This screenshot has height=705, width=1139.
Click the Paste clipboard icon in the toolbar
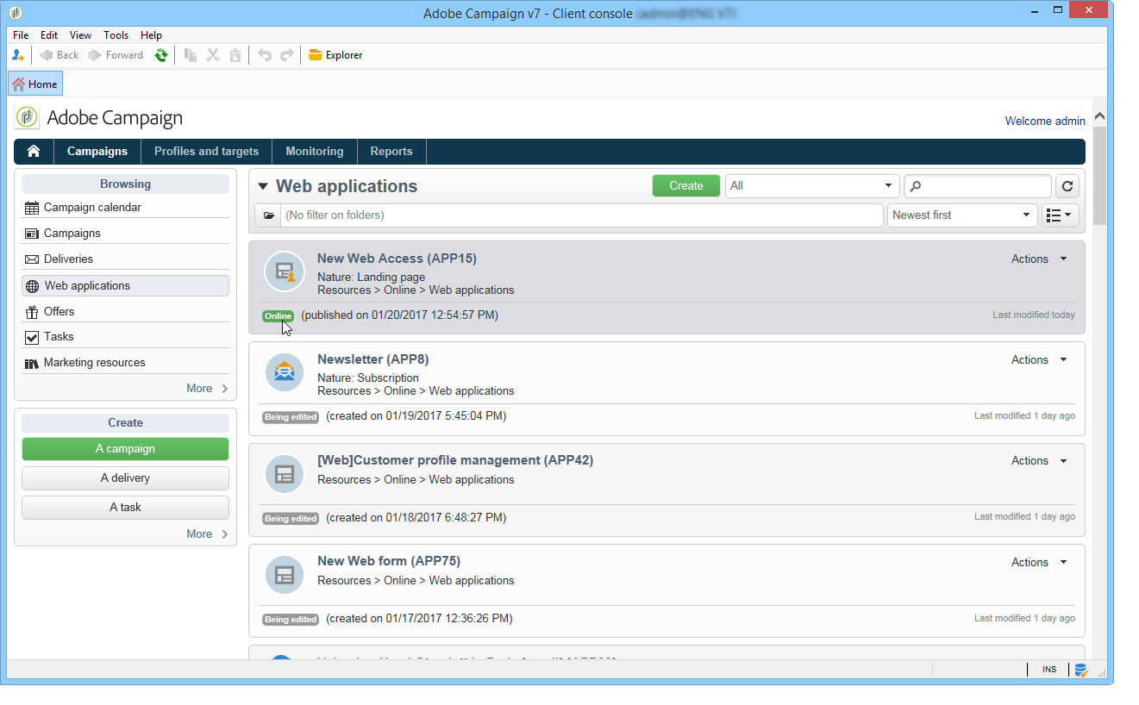[x=235, y=55]
